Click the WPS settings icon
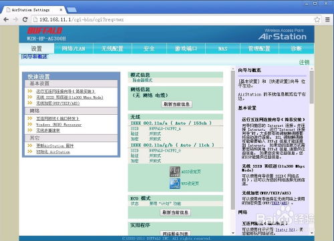Image resolution: width=334 pixels, height=241 pixels. click(175, 184)
